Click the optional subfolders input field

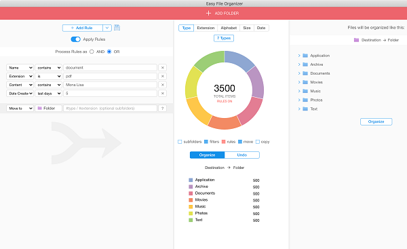coord(110,109)
